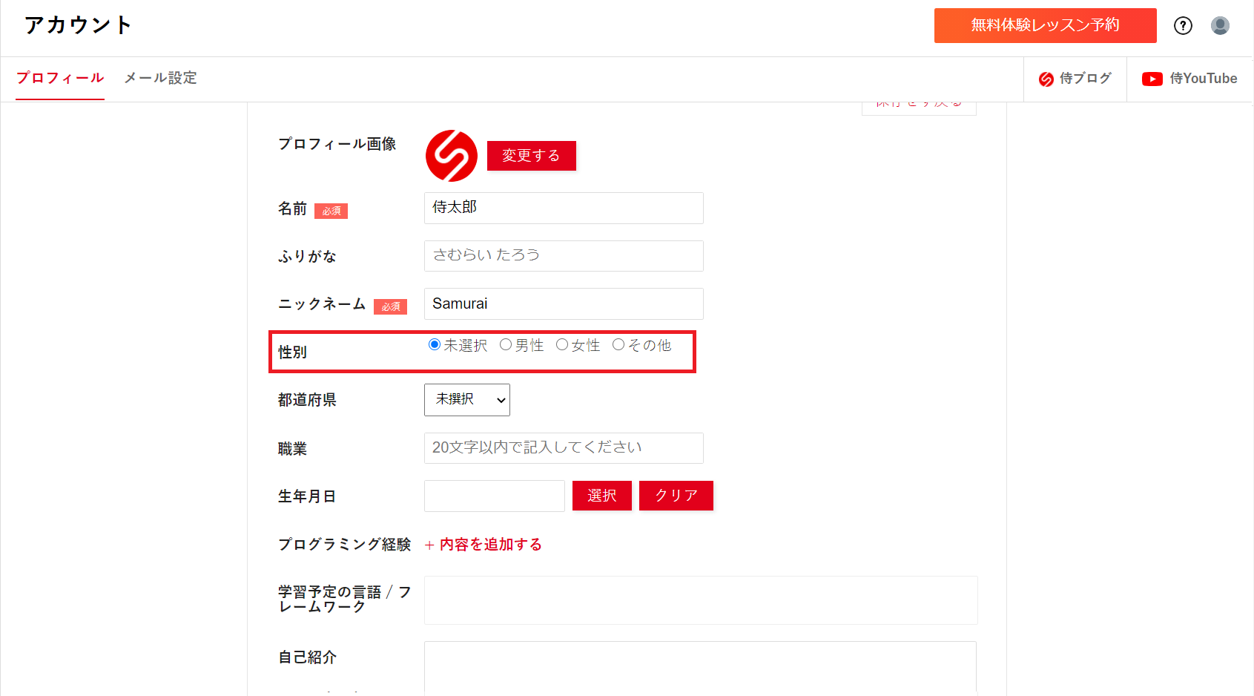Click the red samurai profile image
This screenshot has width=1254, height=696.
[451, 156]
